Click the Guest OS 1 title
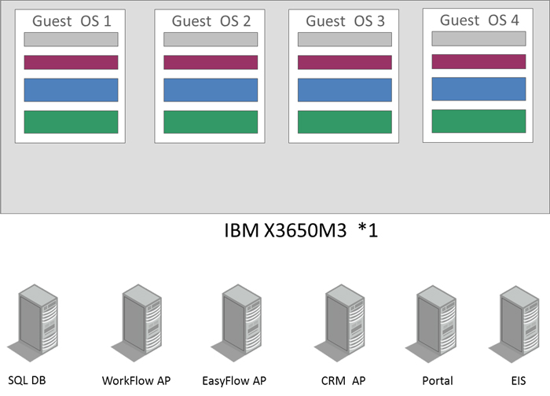 point(71,20)
